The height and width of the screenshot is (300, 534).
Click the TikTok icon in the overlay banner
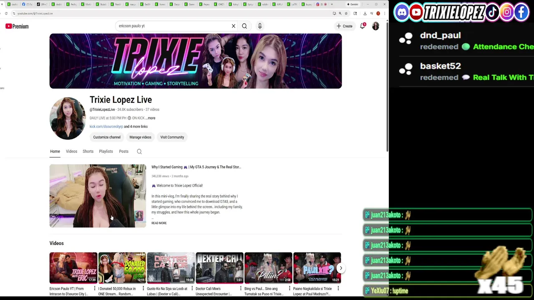coord(493,12)
